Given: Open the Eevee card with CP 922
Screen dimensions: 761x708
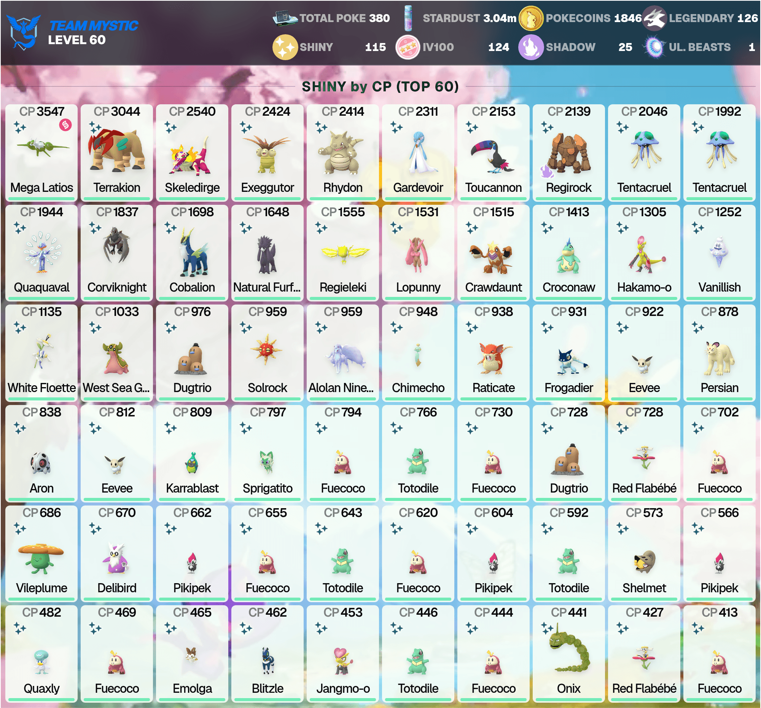Looking at the screenshot, I should click(644, 353).
